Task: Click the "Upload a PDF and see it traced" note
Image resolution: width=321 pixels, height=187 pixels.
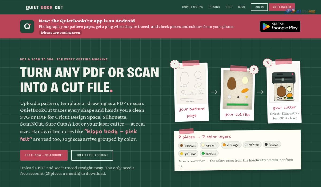Action: pos(77,171)
